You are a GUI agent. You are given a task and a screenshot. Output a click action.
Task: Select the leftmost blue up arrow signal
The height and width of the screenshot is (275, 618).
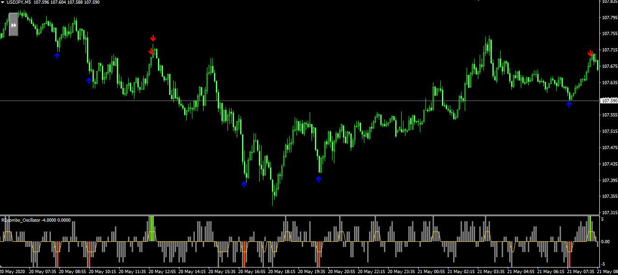pyautogui.click(x=57, y=55)
